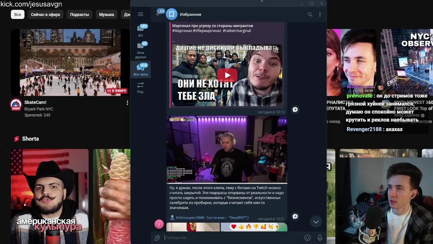Open the Ред. folder editor
Viewport: 433px width, 244px height.
[x=140, y=87]
